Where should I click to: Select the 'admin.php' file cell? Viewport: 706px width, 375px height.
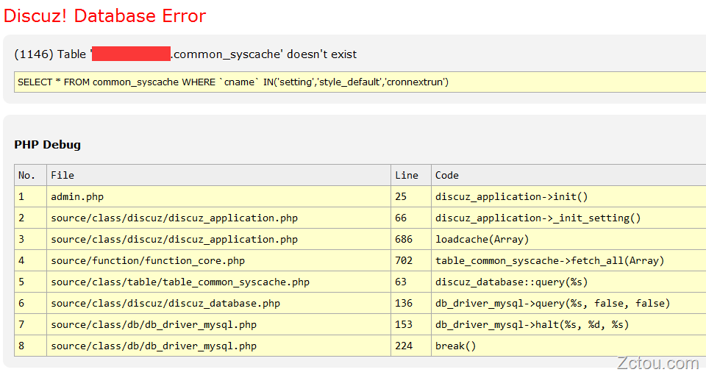point(219,197)
